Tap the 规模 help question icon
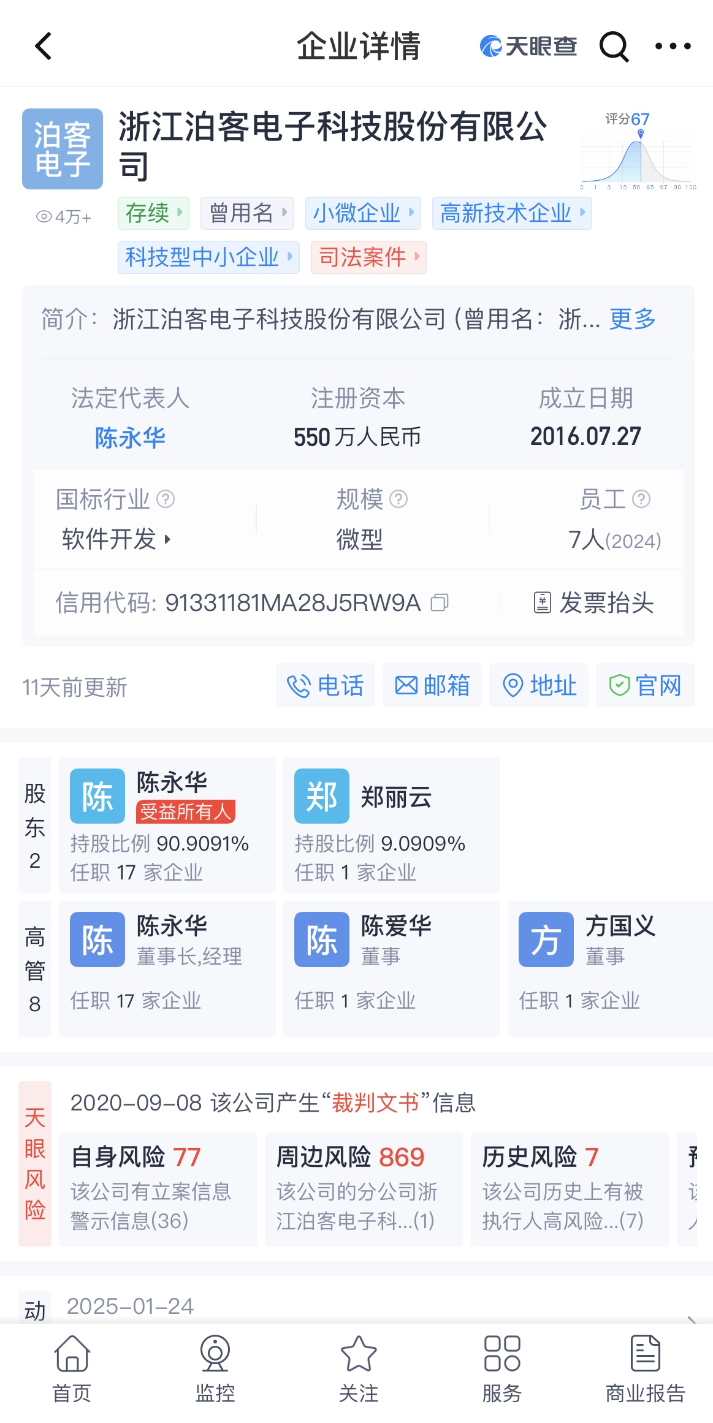Screen dimensions: 713x1423 point(398,499)
